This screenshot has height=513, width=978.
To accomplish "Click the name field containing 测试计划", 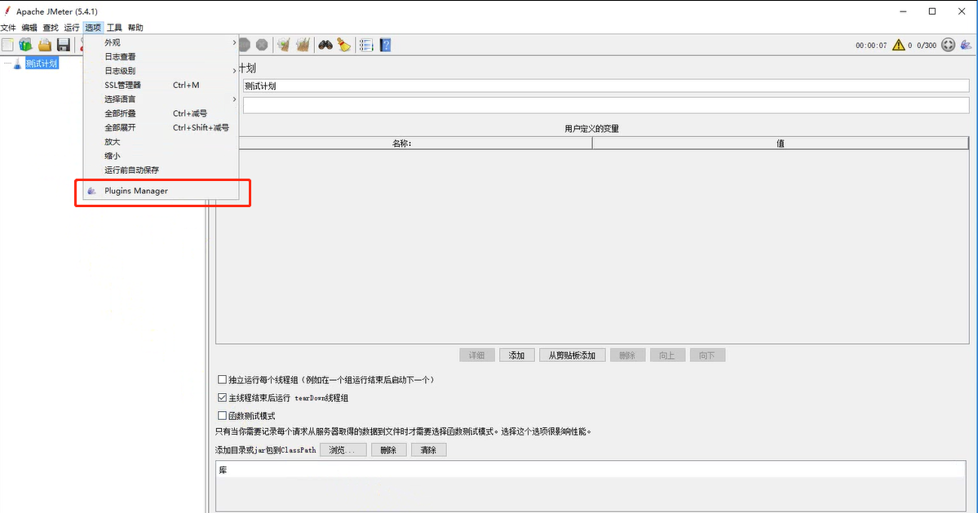I will (x=605, y=86).
